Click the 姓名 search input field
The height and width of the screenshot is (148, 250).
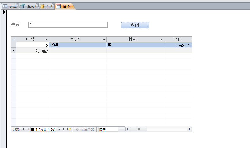68,24
